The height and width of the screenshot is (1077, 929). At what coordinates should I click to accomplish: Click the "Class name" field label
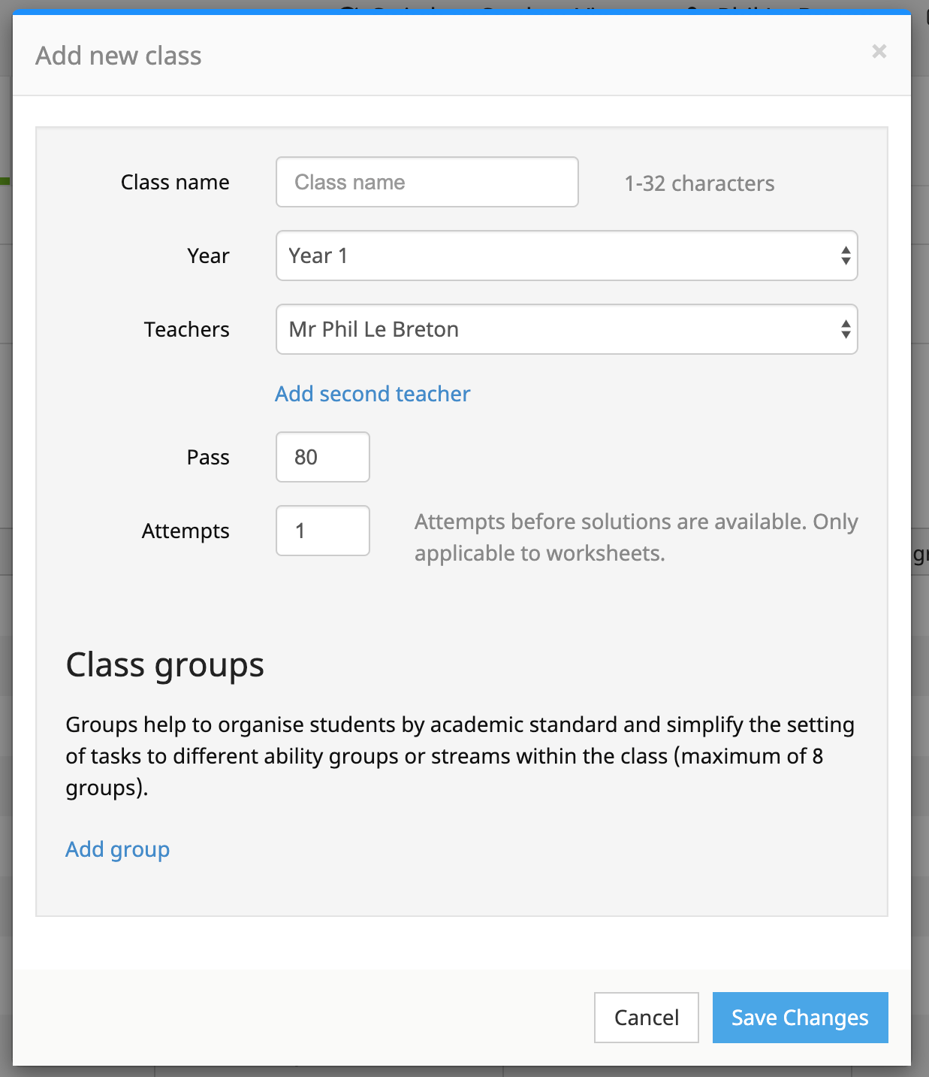pyautogui.click(x=175, y=183)
